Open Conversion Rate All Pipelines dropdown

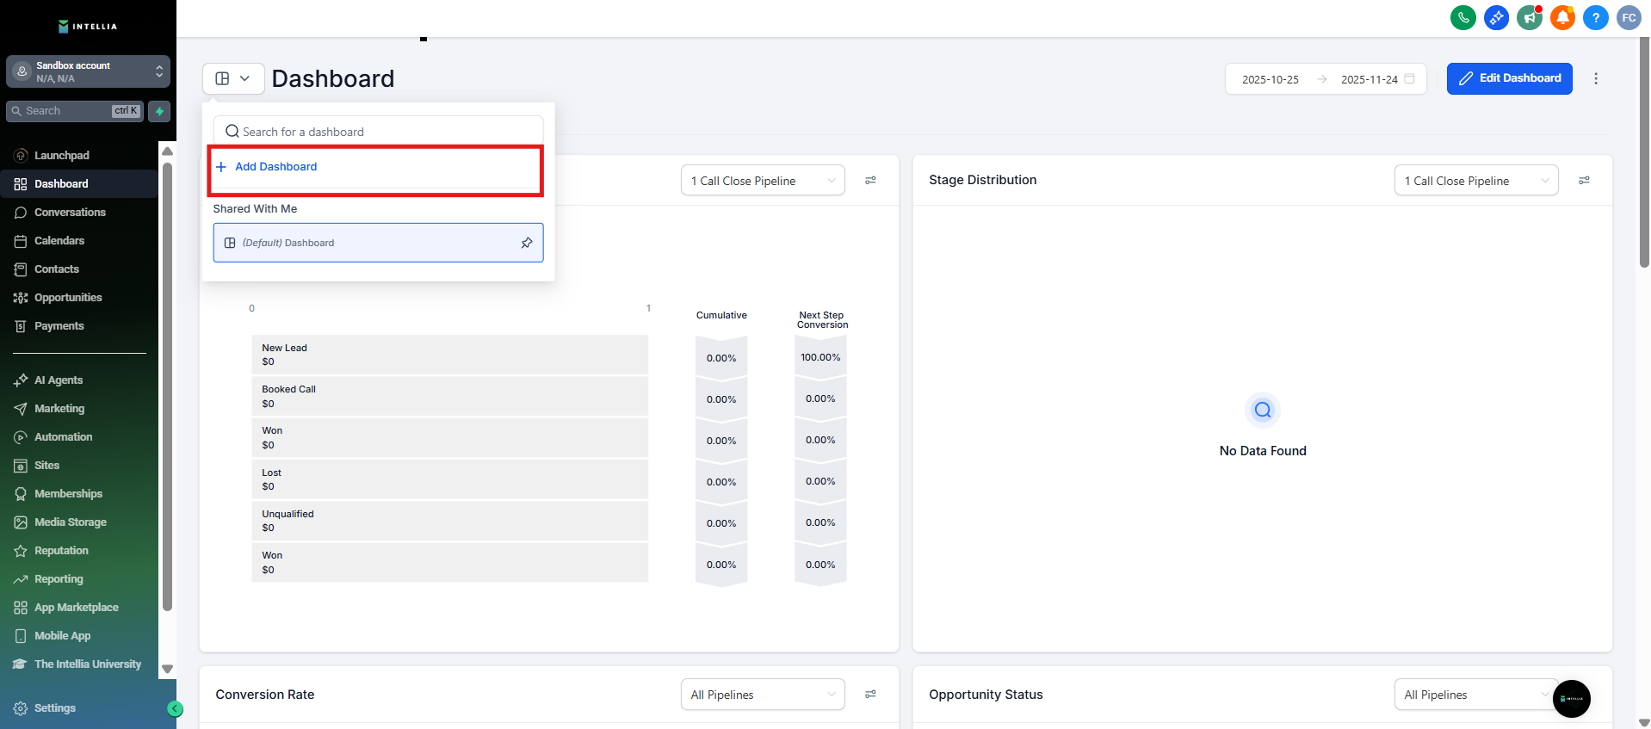click(763, 695)
